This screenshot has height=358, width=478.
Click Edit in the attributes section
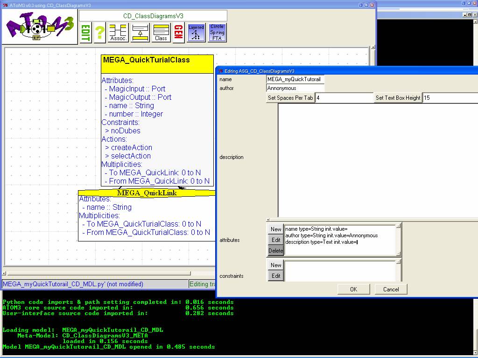[276, 240]
